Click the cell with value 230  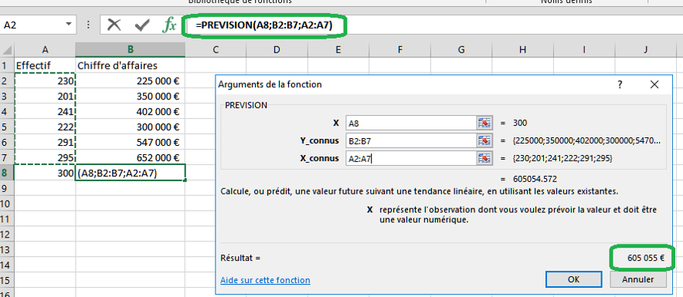tap(45, 80)
